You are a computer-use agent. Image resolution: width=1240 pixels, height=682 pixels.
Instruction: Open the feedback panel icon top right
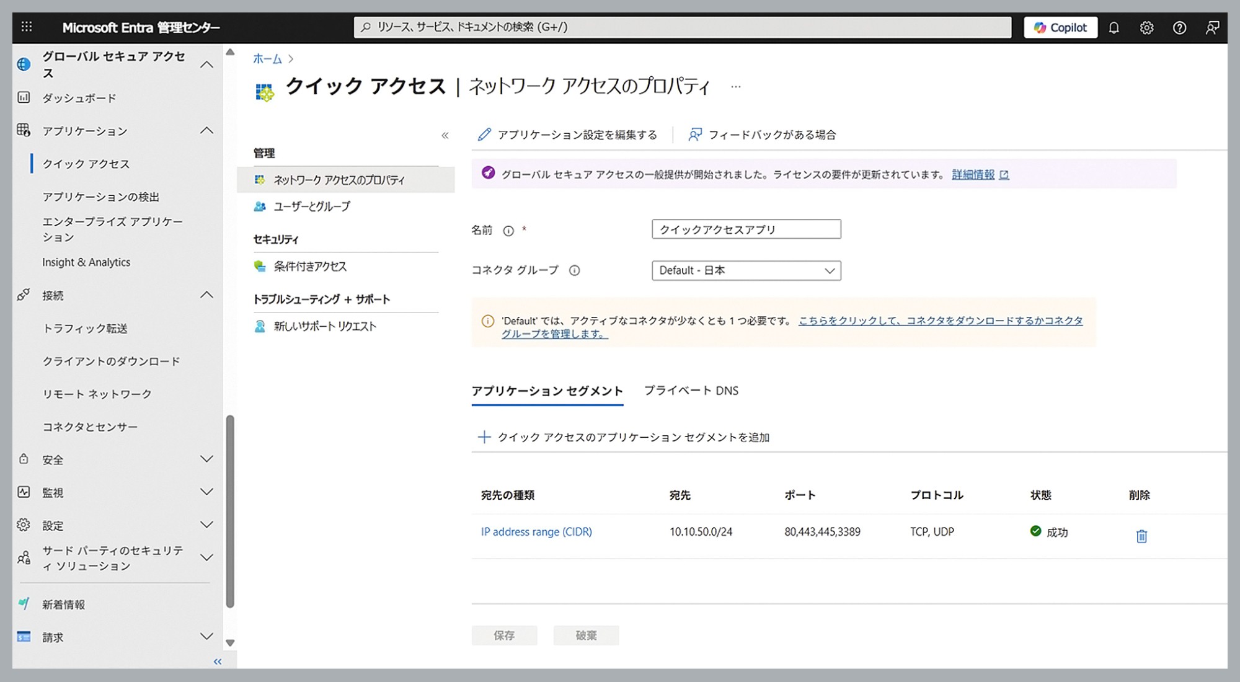click(x=1212, y=27)
